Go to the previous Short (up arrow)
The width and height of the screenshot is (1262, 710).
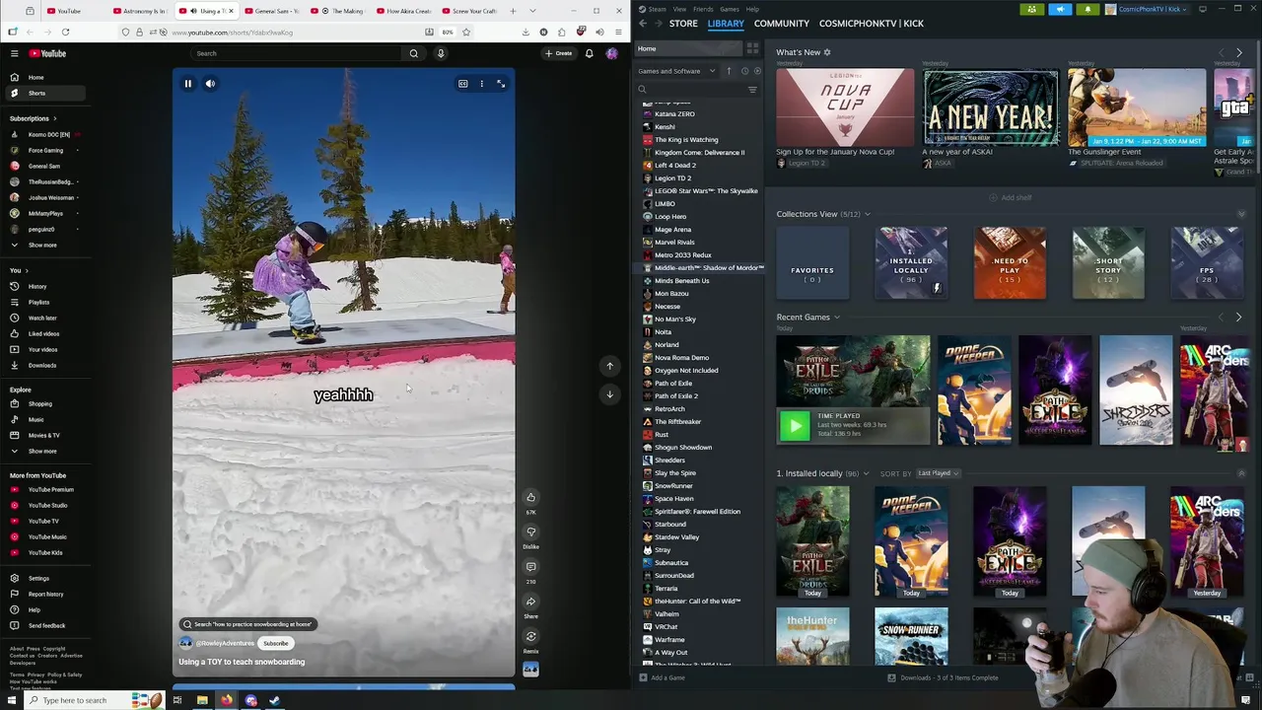pyautogui.click(x=609, y=366)
